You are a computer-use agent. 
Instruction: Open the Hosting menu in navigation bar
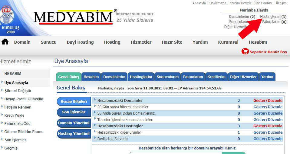(112, 42)
